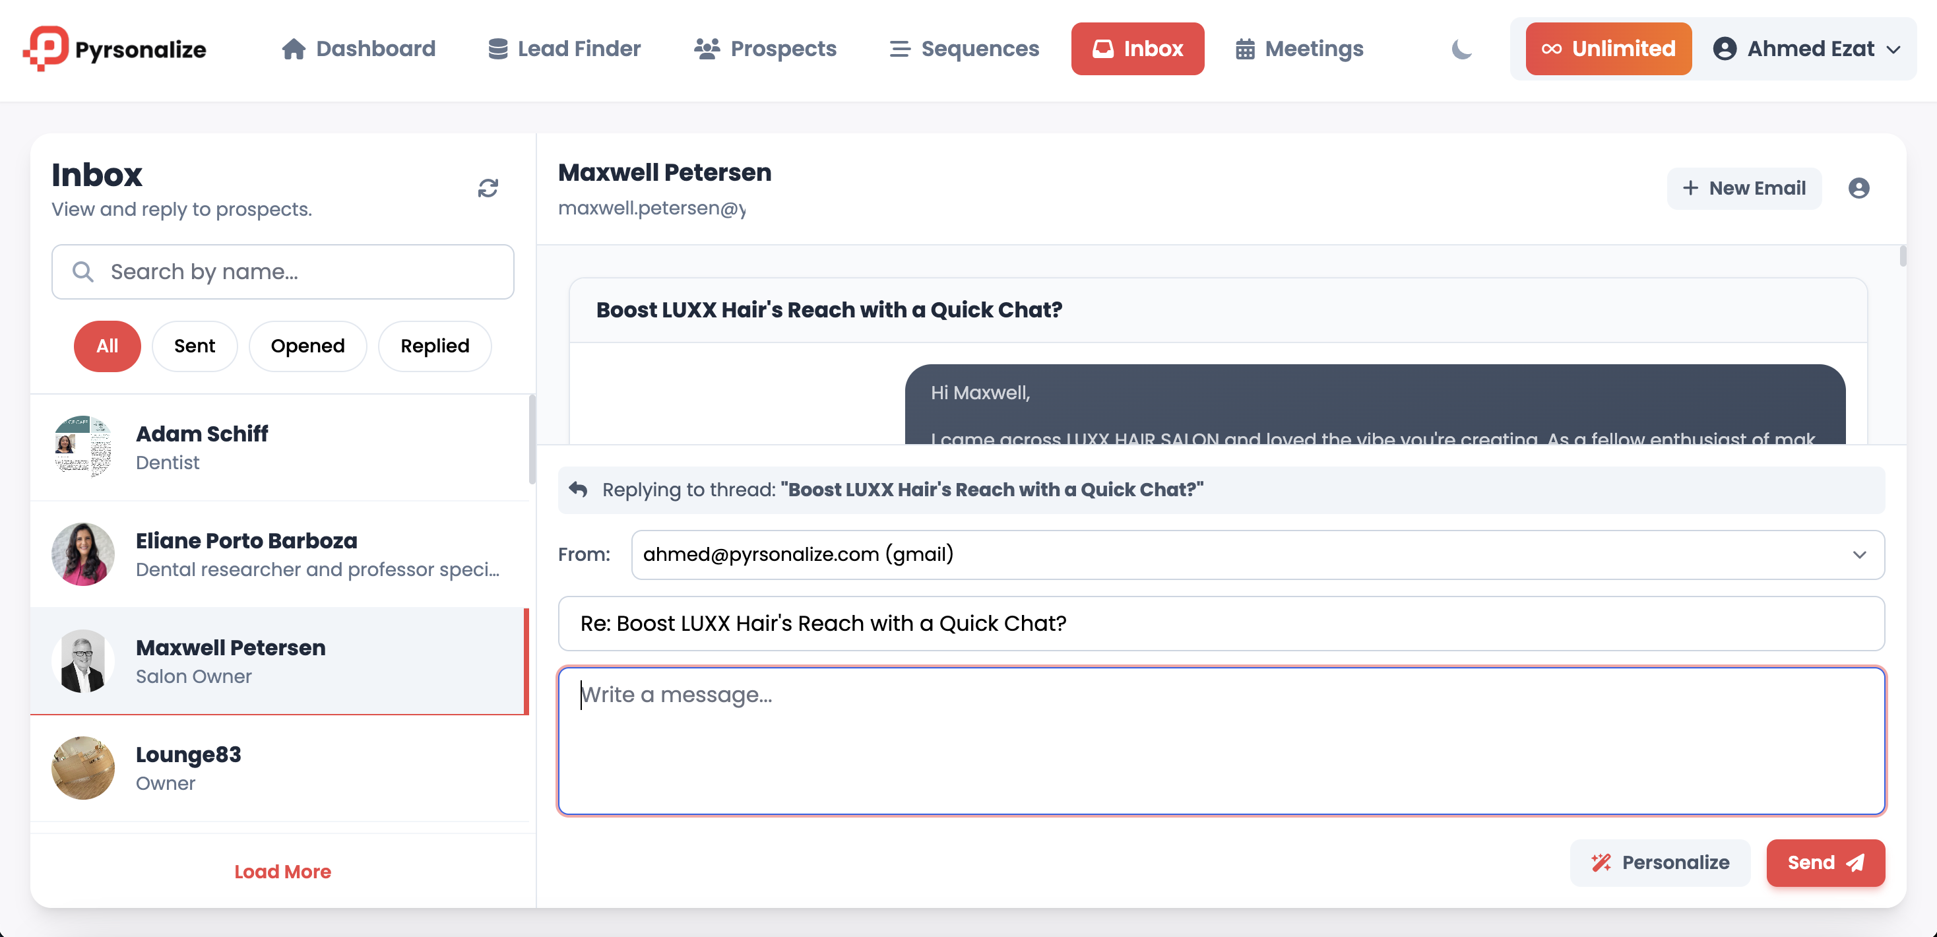Click the Unlimited plan badge
The height and width of the screenshot is (937, 1937).
pyautogui.click(x=1608, y=49)
